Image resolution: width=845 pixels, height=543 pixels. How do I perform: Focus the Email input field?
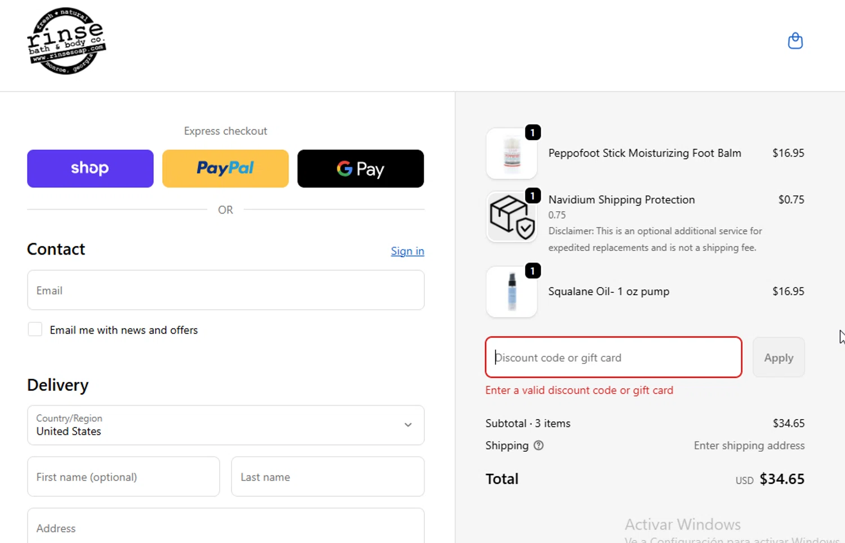[225, 290]
